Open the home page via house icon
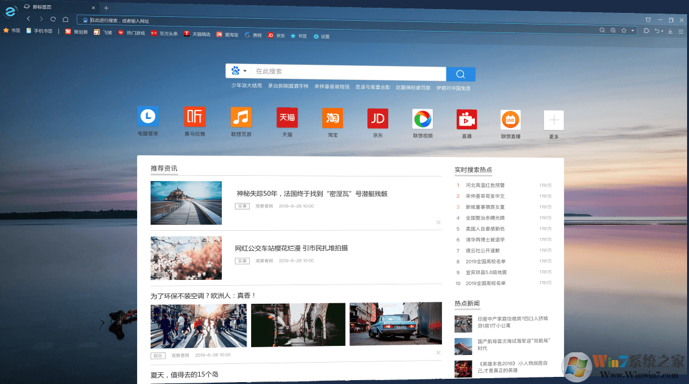689x384 pixels. [x=65, y=19]
